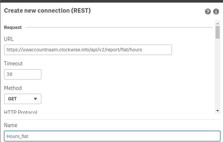Click the Name label above the field

[11, 125]
